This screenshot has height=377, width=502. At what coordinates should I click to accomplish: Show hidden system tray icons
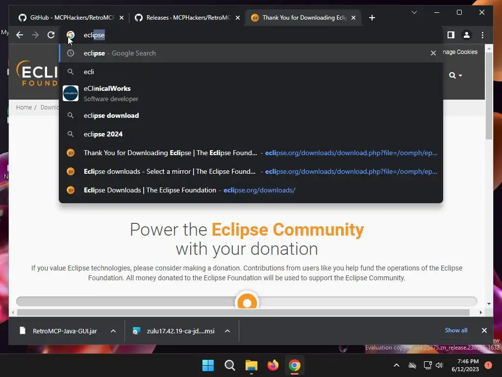click(396, 365)
